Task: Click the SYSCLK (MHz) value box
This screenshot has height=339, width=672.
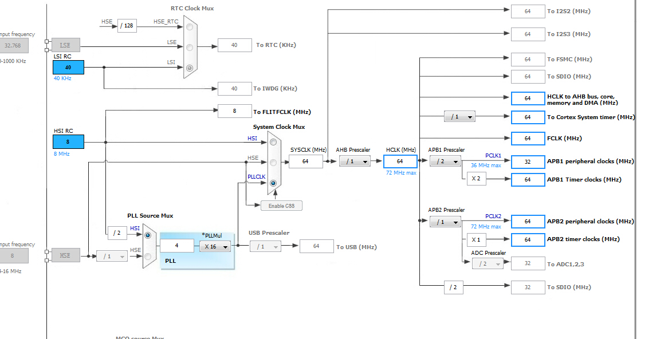Action: point(305,161)
